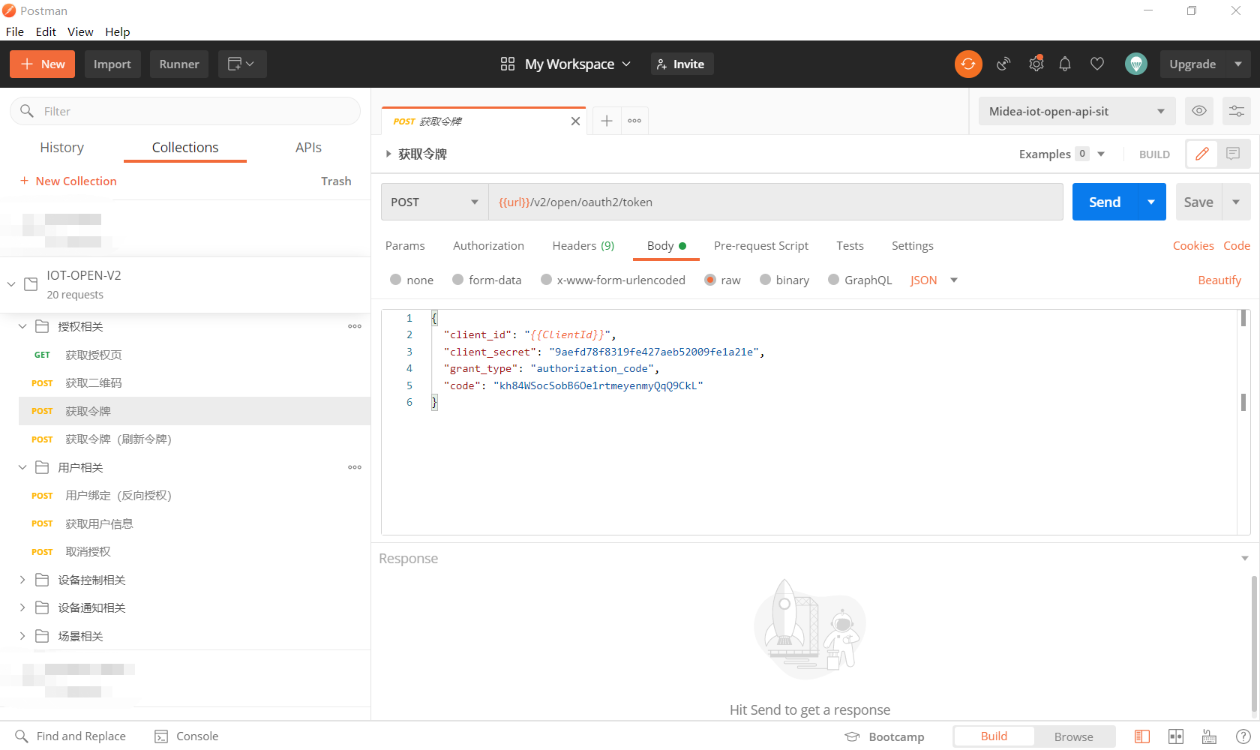1260x750 pixels.
Task: Toggle the sidebar layout icon
Action: (1142, 736)
